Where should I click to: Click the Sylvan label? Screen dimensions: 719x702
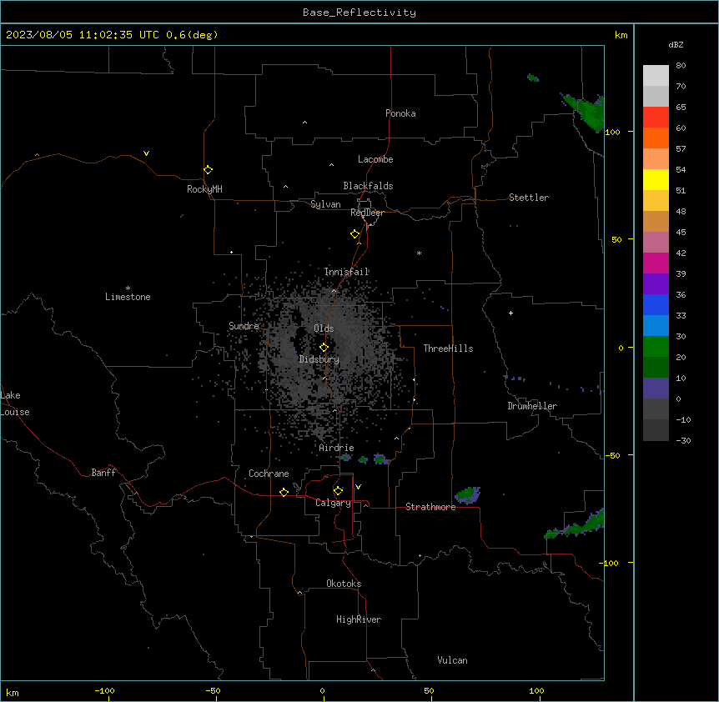coord(325,204)
